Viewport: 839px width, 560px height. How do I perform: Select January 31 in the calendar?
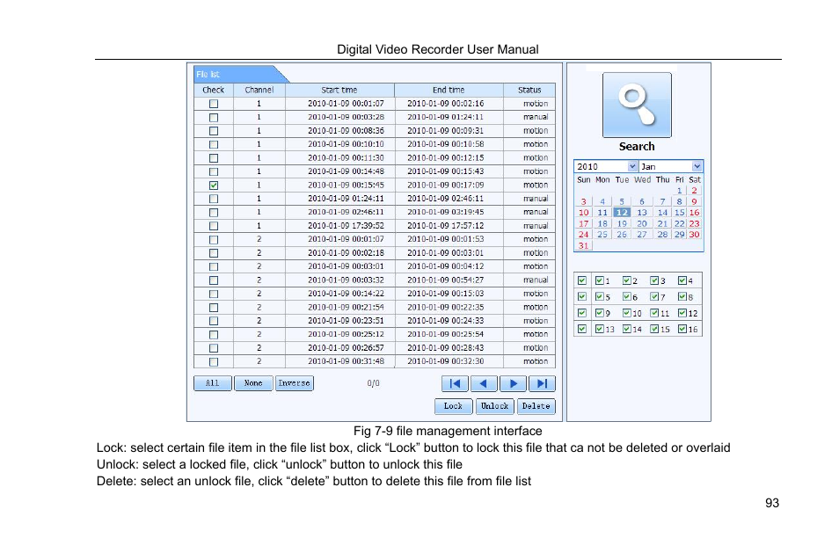coord(583,245)
